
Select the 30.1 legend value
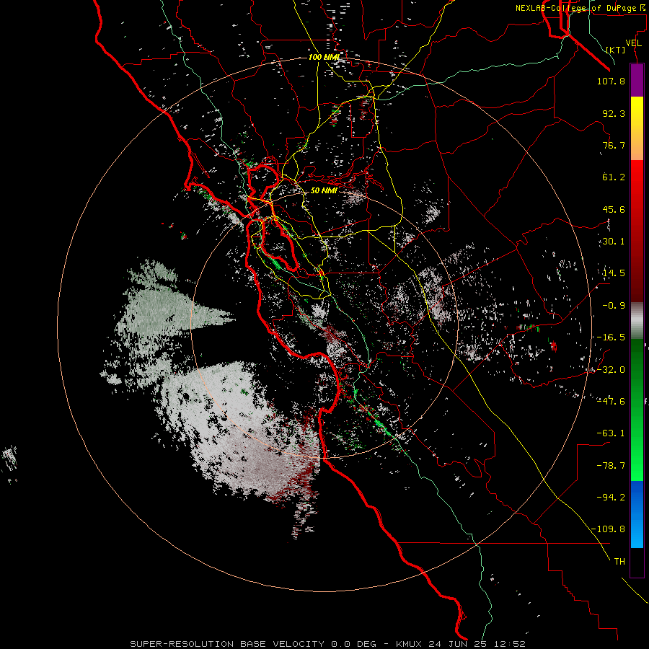click(x=614, y=242)
